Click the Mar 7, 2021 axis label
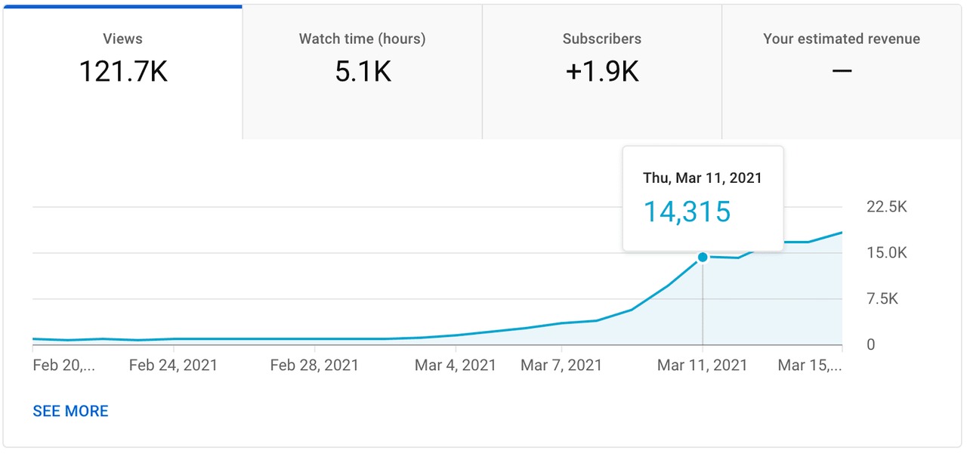This screenshot has width=967, height=454. point(561,365)
